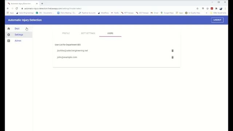This screenshot has width=233, height=131.
Task: Switch to the Dept Settings tab
Action: pos(88,33)
